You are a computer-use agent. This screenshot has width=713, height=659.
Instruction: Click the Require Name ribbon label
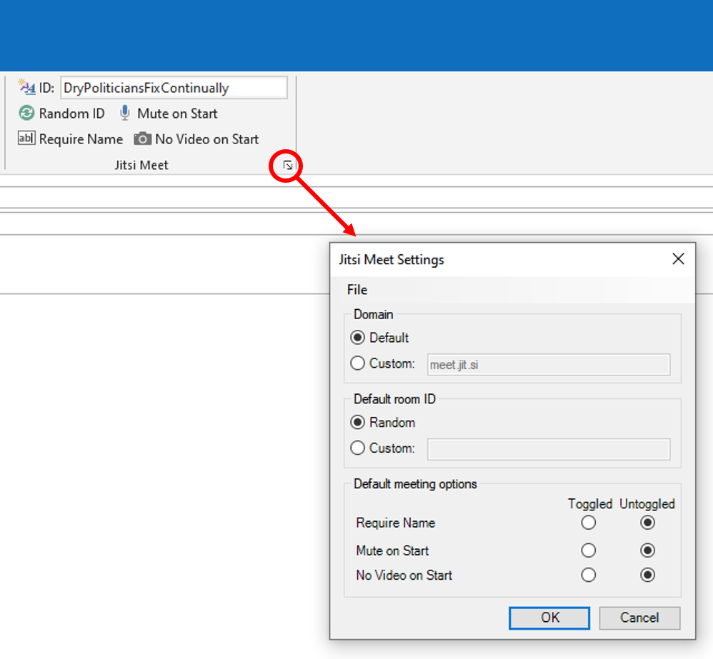point(81,139)
